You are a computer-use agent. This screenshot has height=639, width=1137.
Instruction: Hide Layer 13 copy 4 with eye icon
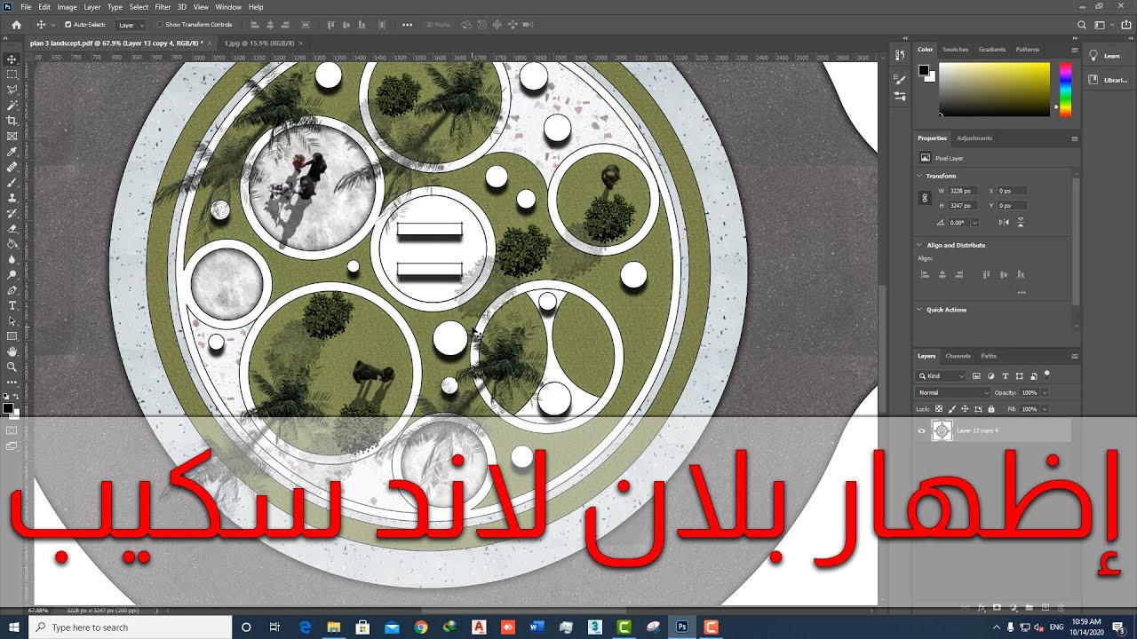(921, 431)
